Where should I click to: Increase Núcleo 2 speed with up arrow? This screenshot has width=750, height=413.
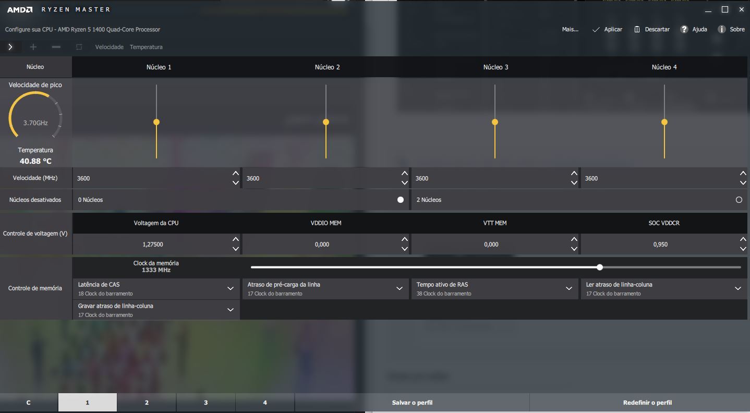(x=405, y=173)
